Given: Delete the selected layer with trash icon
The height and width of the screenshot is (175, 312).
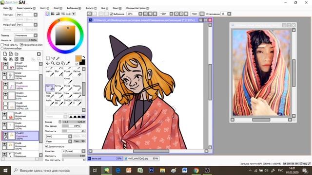Looking at the screenshot, I should coord(22,59).
